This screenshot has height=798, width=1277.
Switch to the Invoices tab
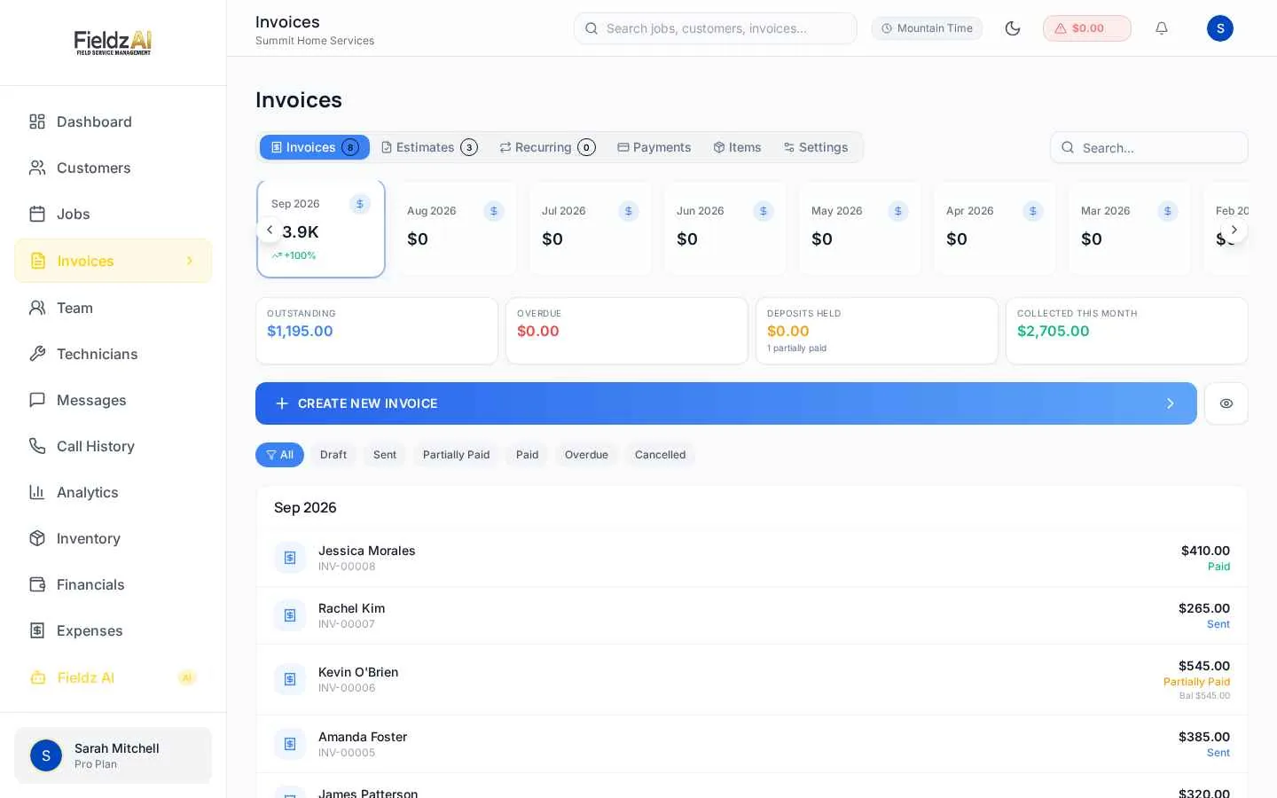(315, 147)
